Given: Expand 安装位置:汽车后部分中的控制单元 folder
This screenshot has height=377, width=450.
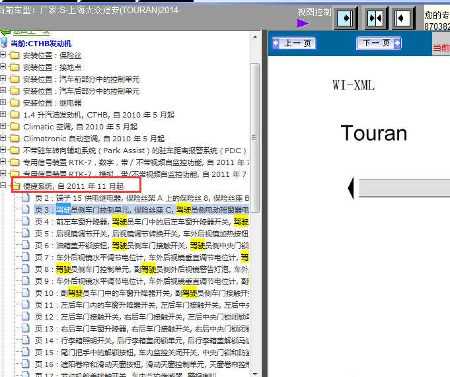Looking at the screenshot, I should click(x=3, y=90).
